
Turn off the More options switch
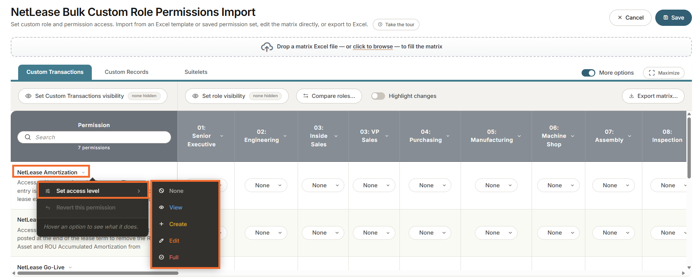pyautogui.click(x=588, y=73)
